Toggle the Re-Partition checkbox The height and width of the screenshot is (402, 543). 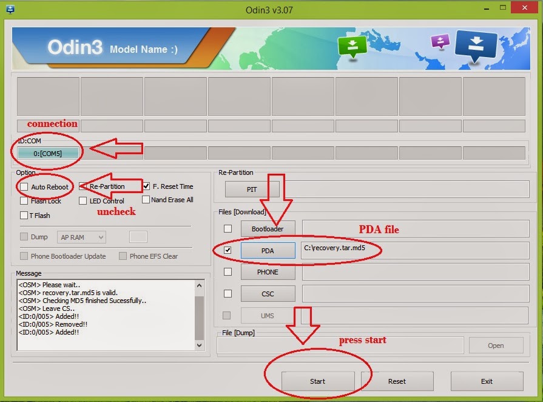point(83,186)
